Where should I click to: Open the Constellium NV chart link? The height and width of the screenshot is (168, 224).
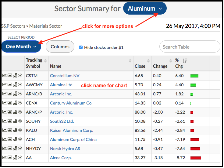point(65,76)
